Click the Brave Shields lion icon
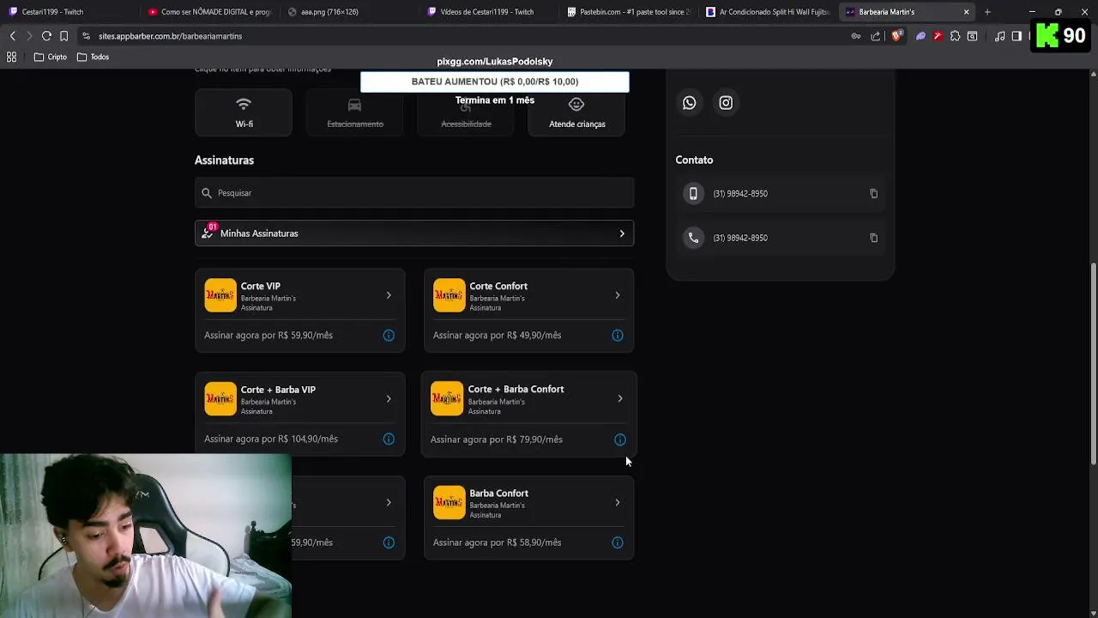The width and height of the screenshot is (1098, 618). (x=896, y=36)
